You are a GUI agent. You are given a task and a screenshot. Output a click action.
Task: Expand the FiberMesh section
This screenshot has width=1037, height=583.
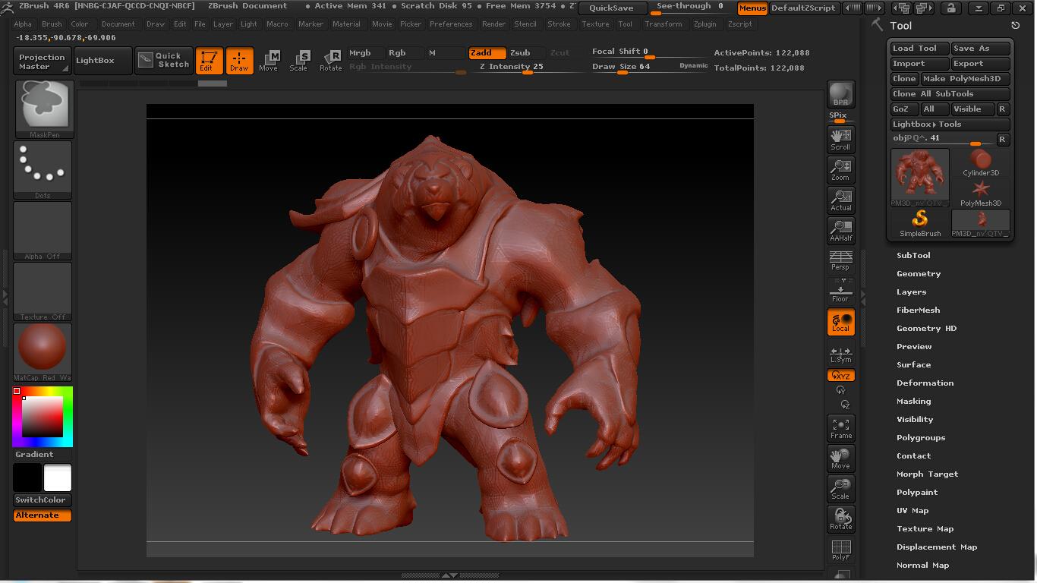pyautogui.click(x=918, y=310)
